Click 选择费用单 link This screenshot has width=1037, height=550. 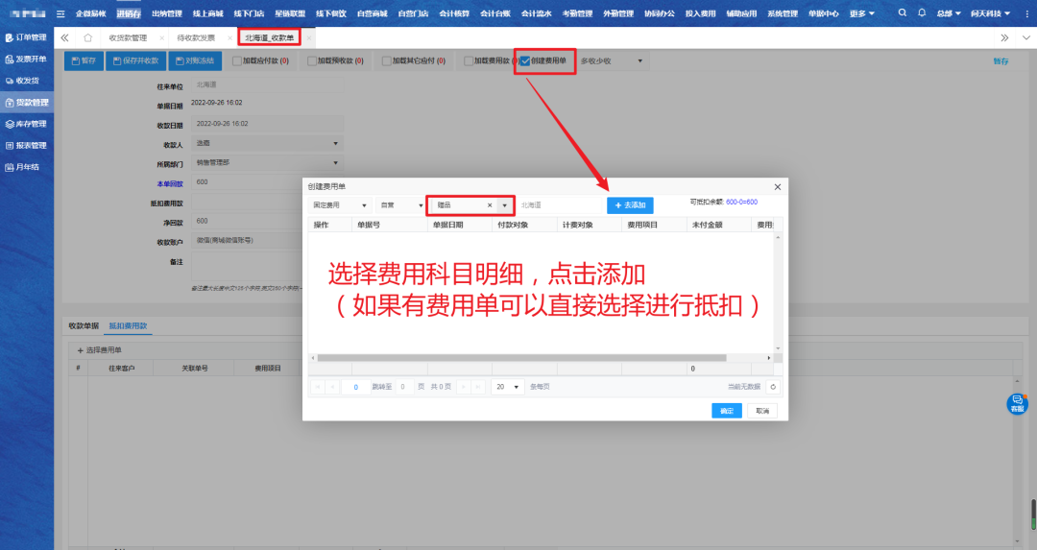pyautogui.click(x=99, y=350)
